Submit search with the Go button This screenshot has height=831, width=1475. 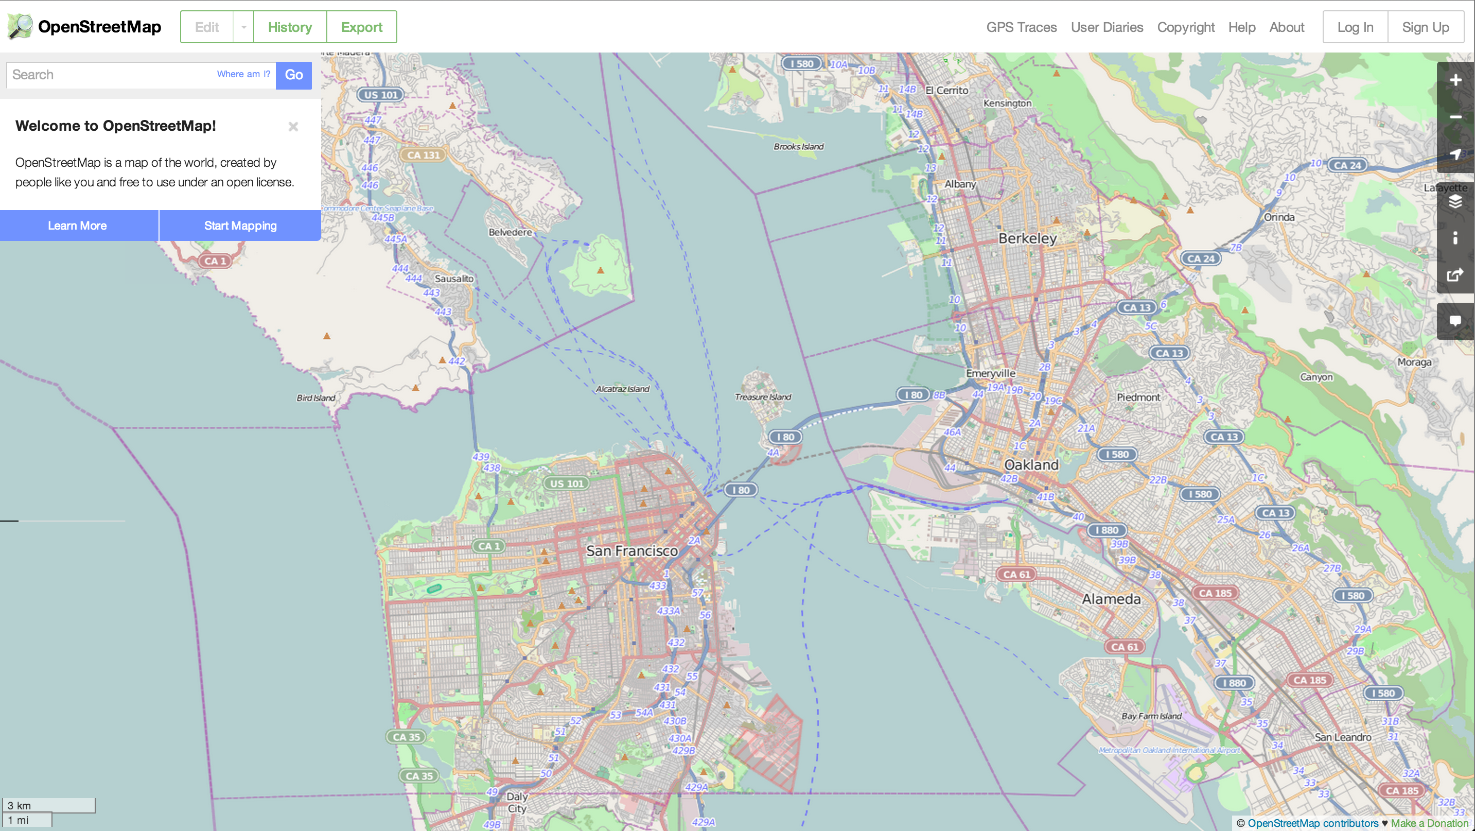pos(294,75)
